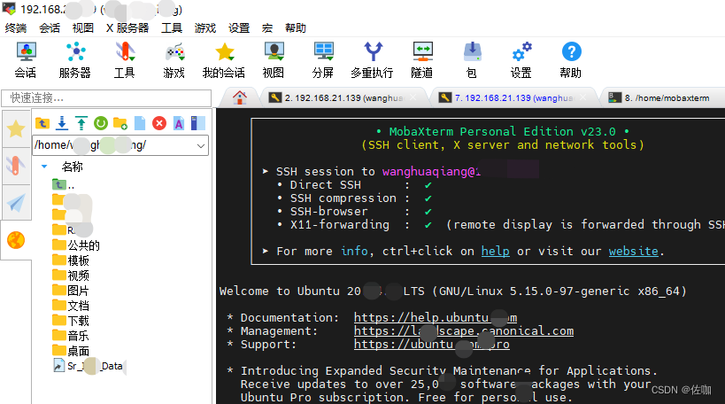The height and width of the screenshot is (404, 725).
Task: Select the star sidebar tab
Action: point(16,128)
